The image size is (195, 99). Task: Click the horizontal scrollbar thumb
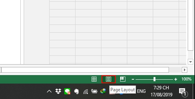click(x=85, y=70)
